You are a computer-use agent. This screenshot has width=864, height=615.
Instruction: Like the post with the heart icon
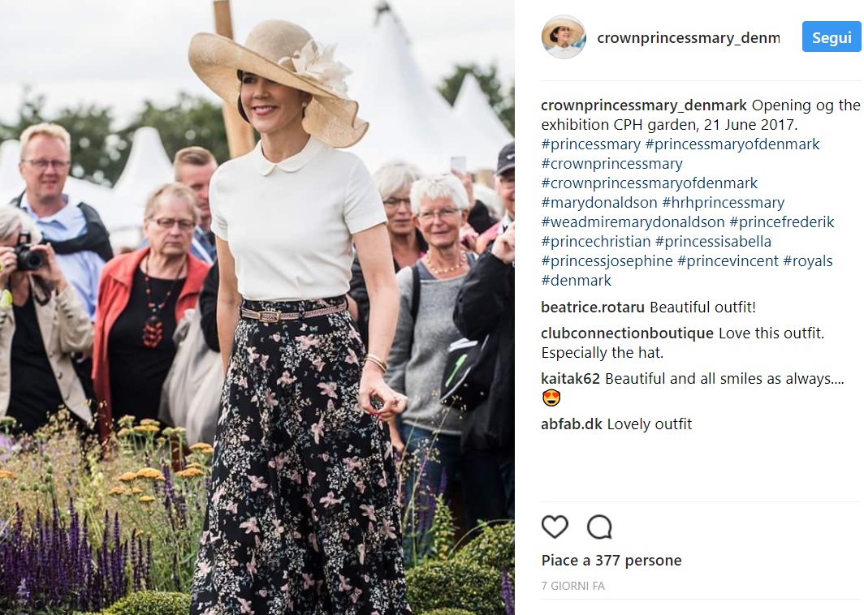(x=555, y=527)
